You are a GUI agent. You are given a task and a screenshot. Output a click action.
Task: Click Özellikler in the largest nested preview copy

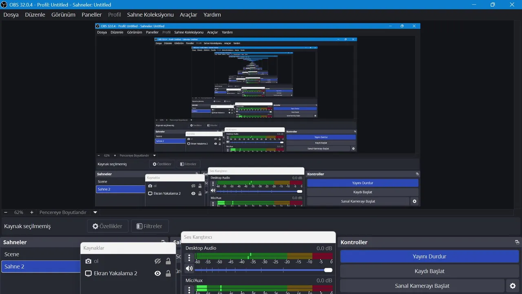click(x=162, y=164)
